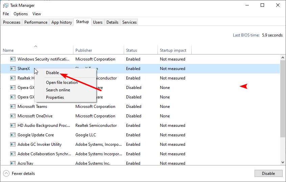Viewport: 286px width, 182px height.
Task: Click the HD Audio Background Process icon
Action: click(13, 126)
